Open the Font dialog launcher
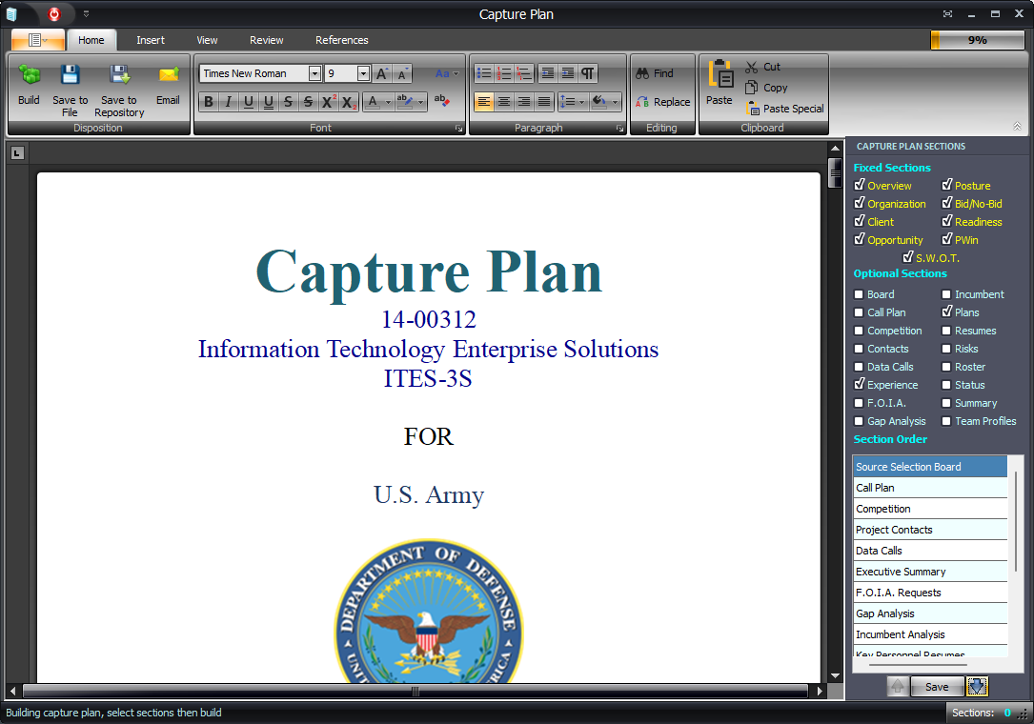The height and width of the screenshot is (724, 1034). pos(459,129)
